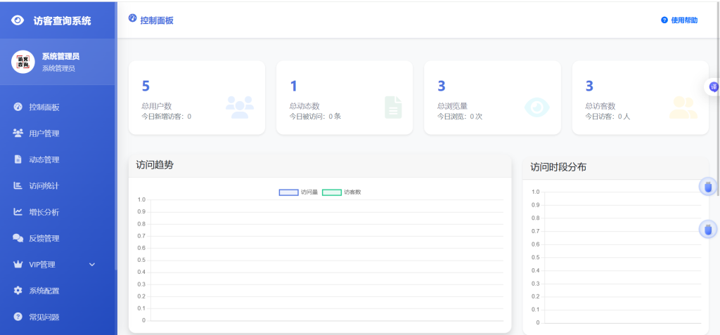
Task: Click the eye icon on 总浏览量 card
Action: (x=536, y=107)
